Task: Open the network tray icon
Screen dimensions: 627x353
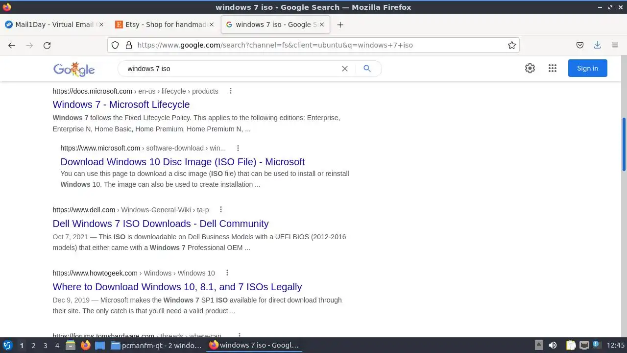Action: pos(584,345)
